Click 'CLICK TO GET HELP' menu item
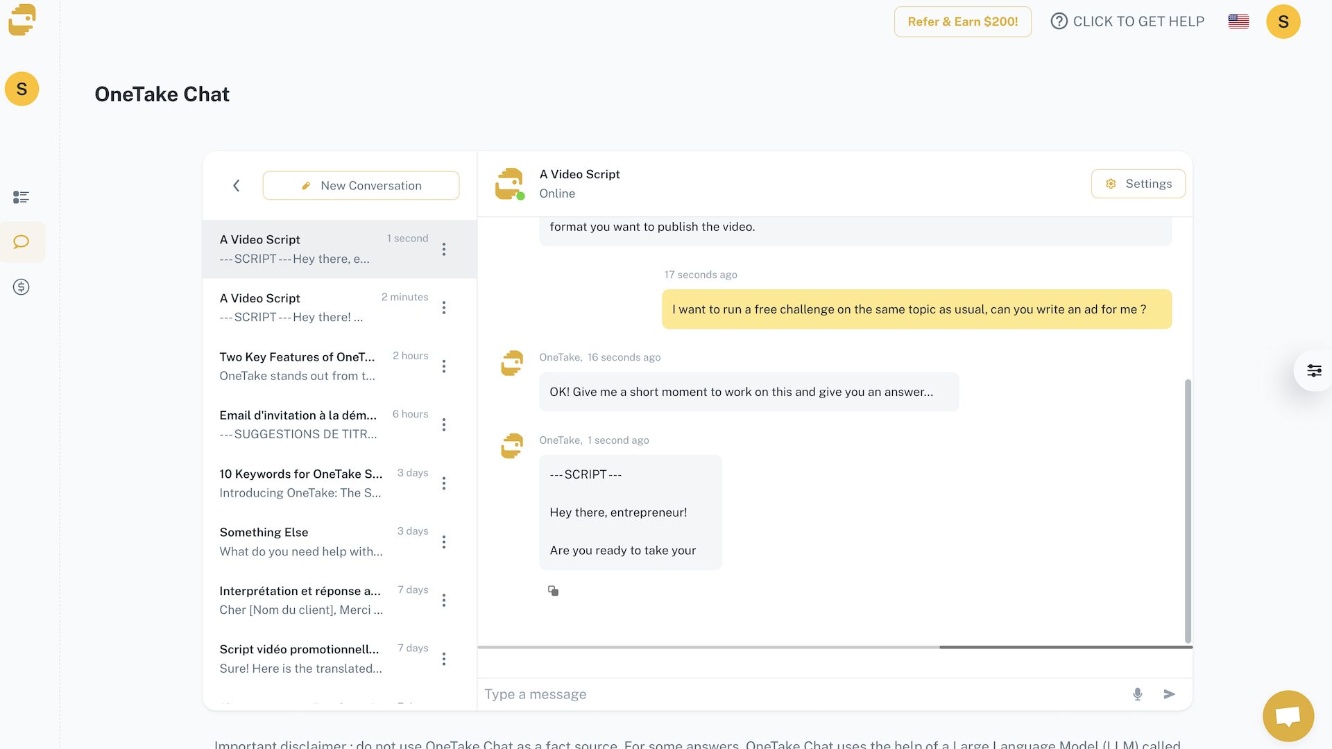The width and height of the screenshot is (1332, 749). click(x=1128, y=21)
